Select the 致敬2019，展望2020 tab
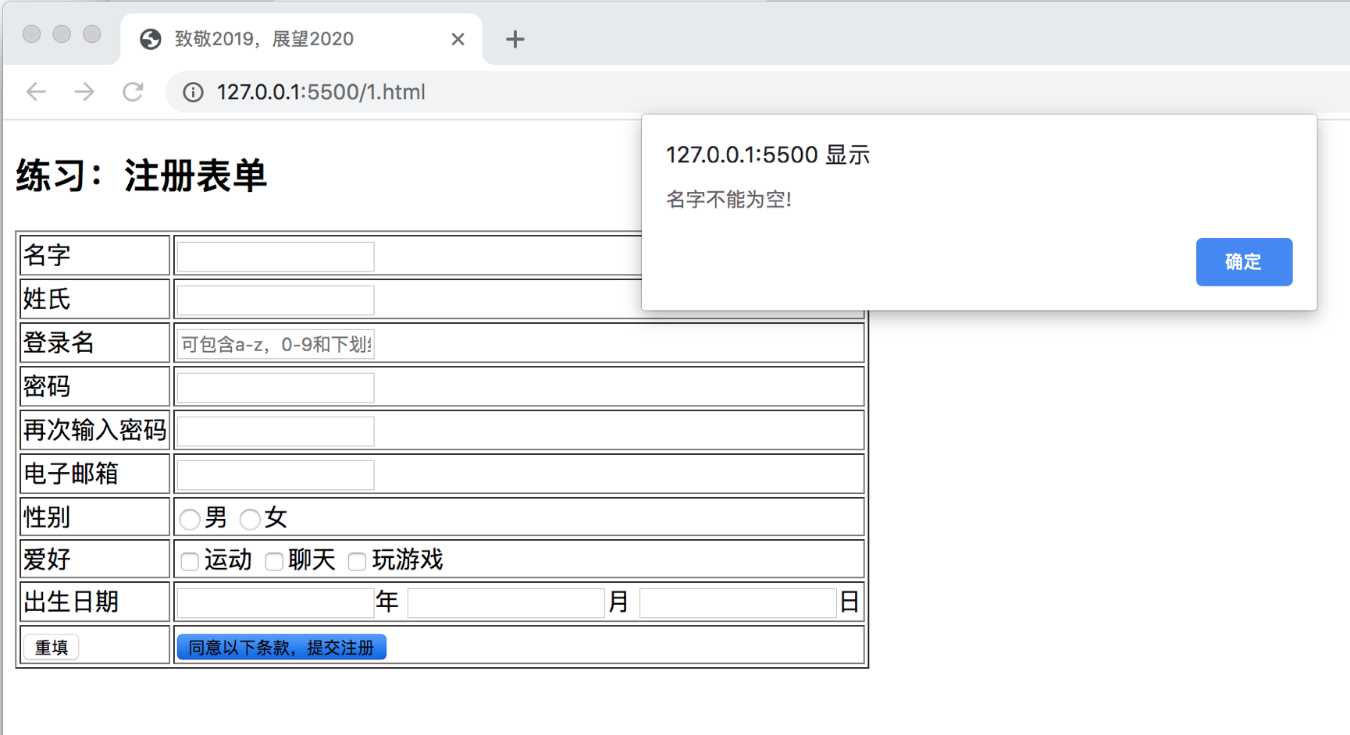Screen dimensions: 1350x735 (x=302, y=39)
